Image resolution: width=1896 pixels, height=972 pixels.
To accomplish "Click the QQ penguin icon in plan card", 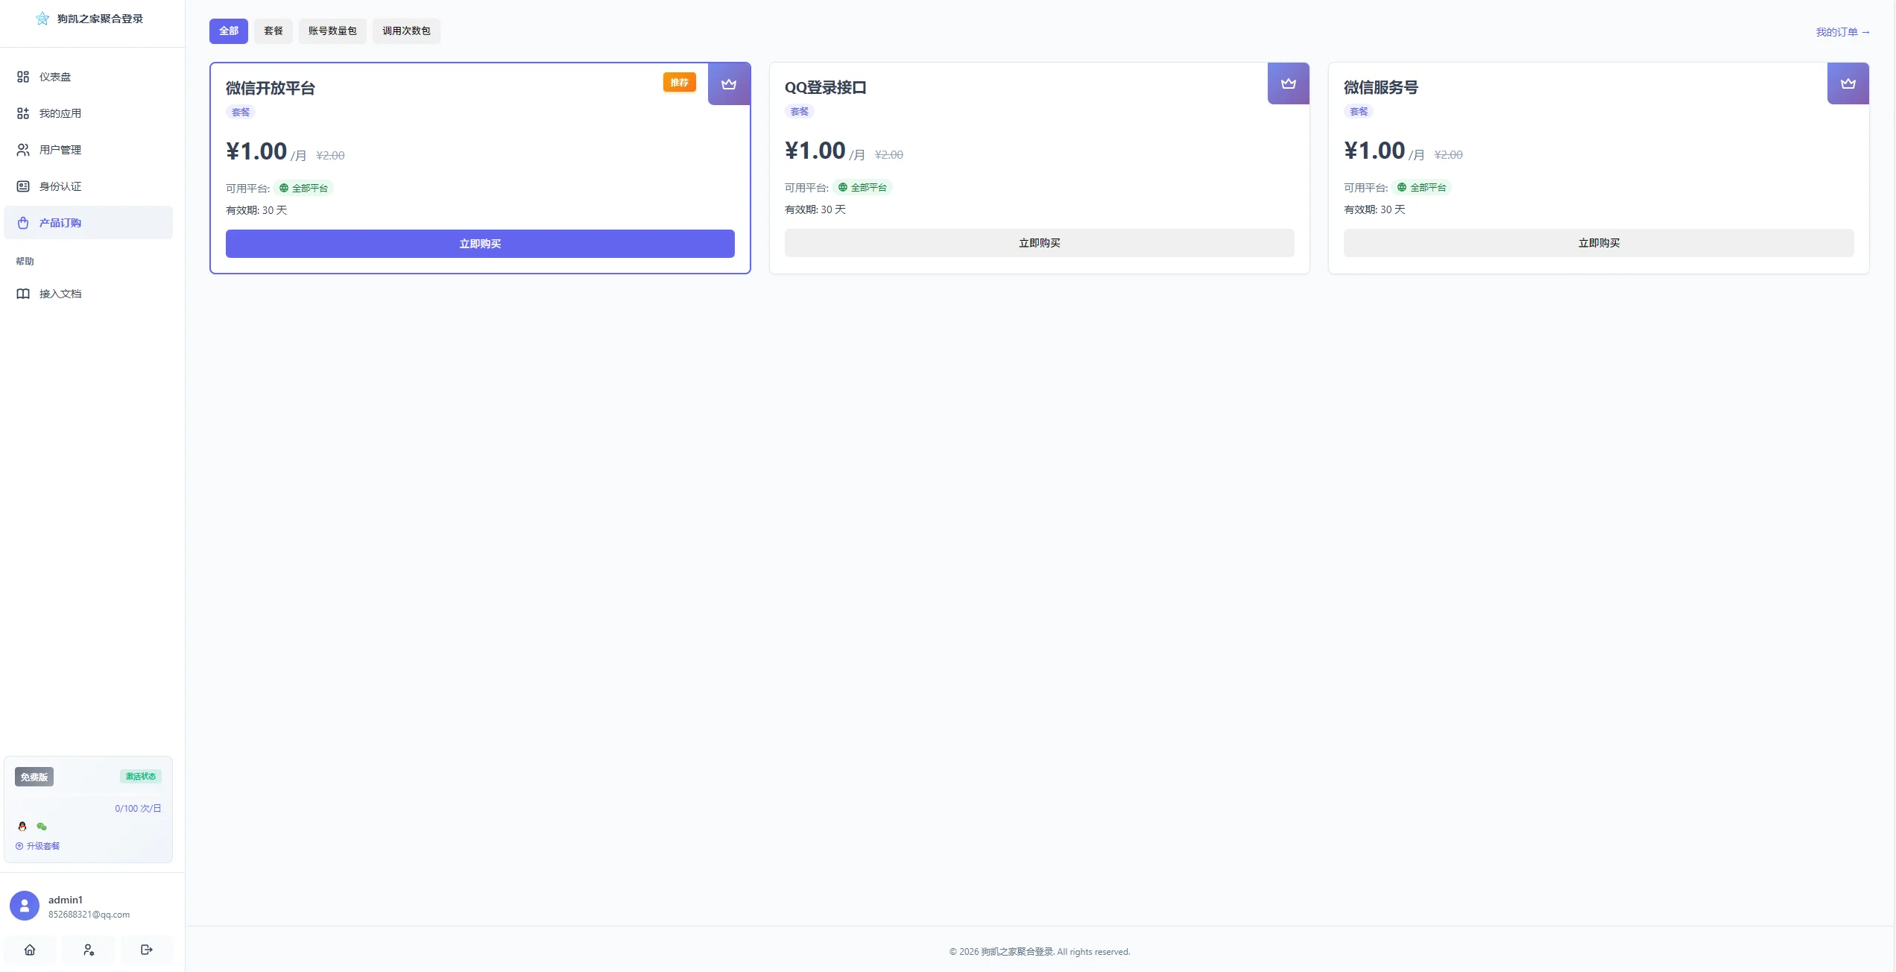I will pyautogui.click(x=22, y=826).
